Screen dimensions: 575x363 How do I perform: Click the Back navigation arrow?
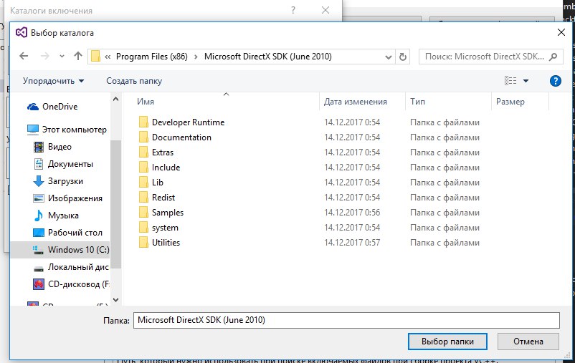[24, 56]
